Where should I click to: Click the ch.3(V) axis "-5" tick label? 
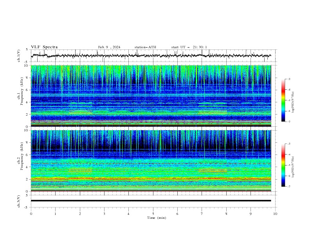tap(26, 207)
